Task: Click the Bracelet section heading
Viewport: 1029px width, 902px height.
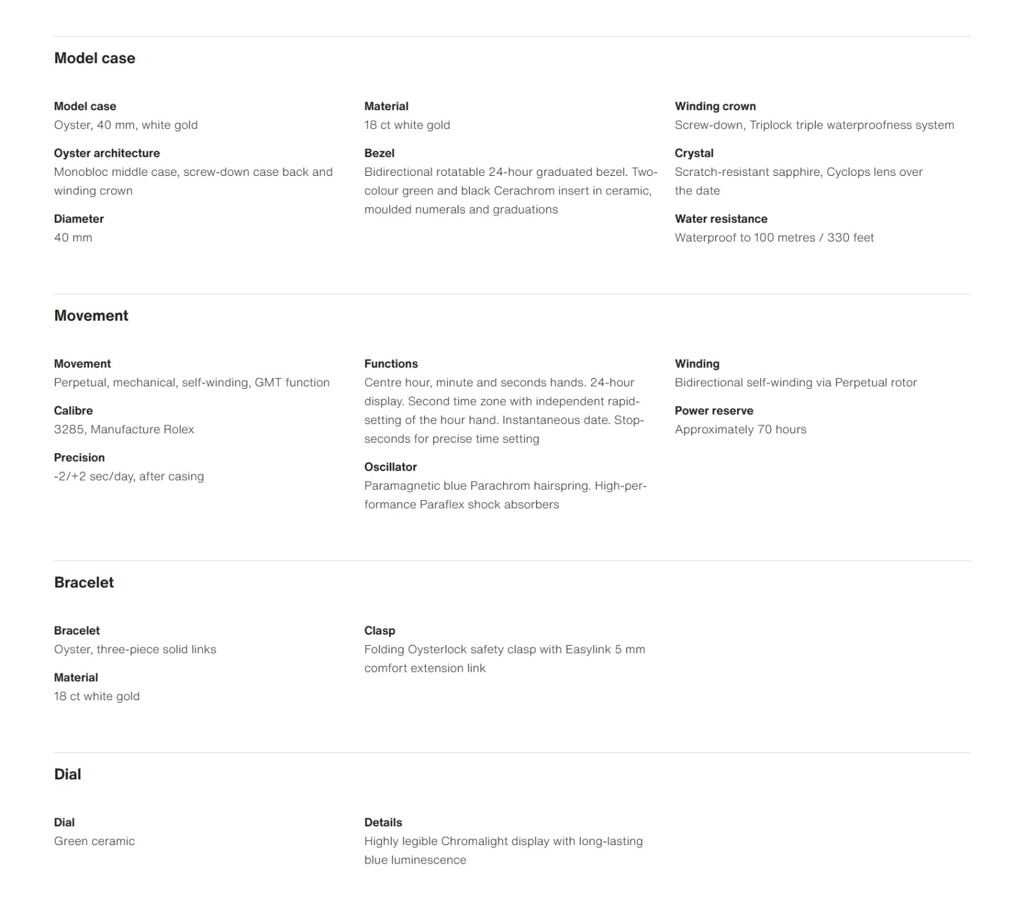Action: pos(84,583)
